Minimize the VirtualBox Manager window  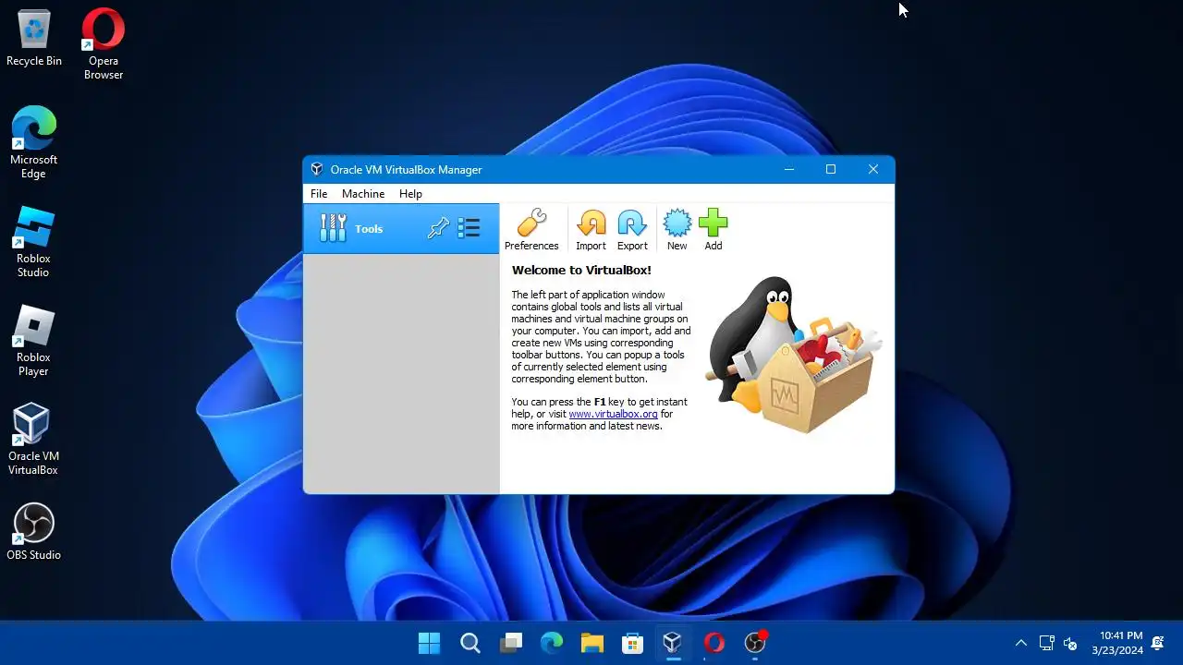coord(789,169)
